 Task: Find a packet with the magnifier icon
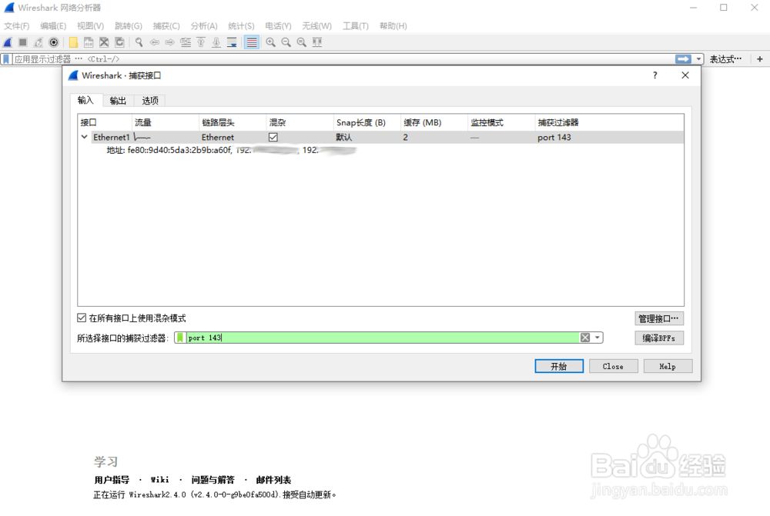[x=139, y=42]
